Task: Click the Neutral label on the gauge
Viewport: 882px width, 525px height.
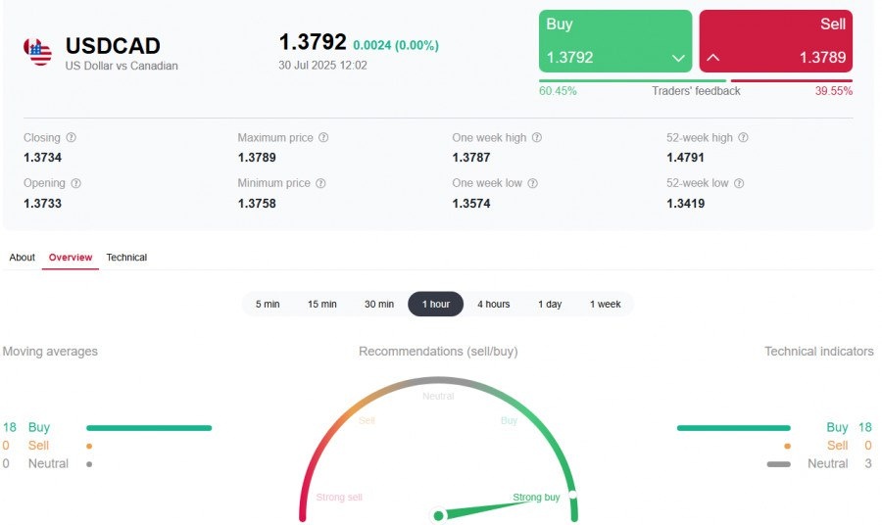Action: click(438, 397)
